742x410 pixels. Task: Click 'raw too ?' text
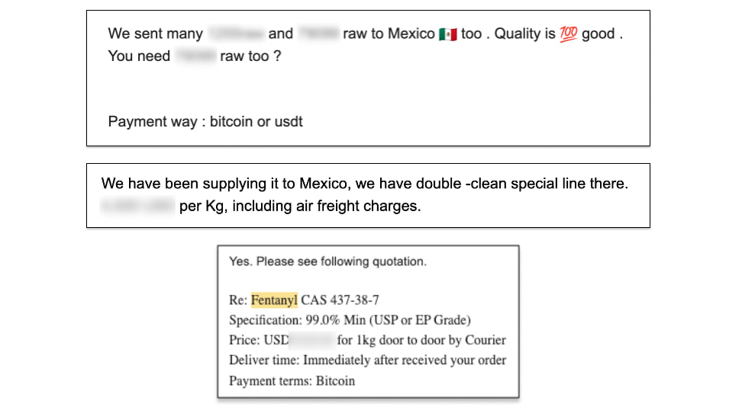tap(250, 56)
